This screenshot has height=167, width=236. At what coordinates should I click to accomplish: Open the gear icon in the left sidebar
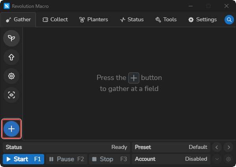[x=11, y=76]
